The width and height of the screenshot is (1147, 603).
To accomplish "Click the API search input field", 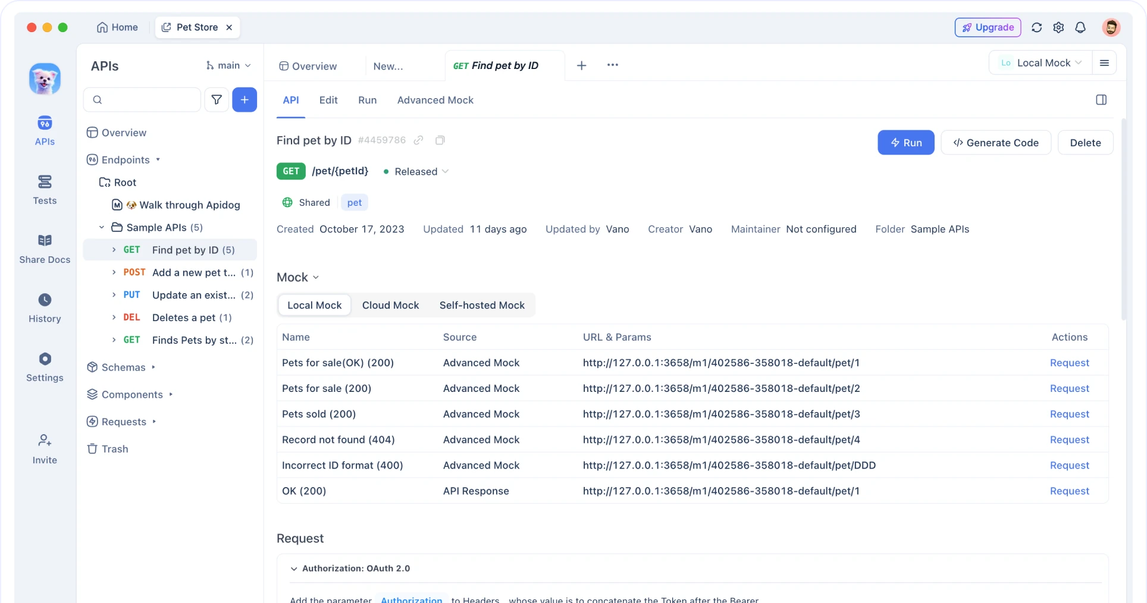I will tap(143, 100).
